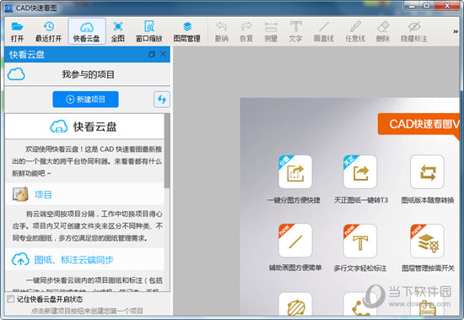Click the panel vertical scrollbar thumb

[167, 150]
